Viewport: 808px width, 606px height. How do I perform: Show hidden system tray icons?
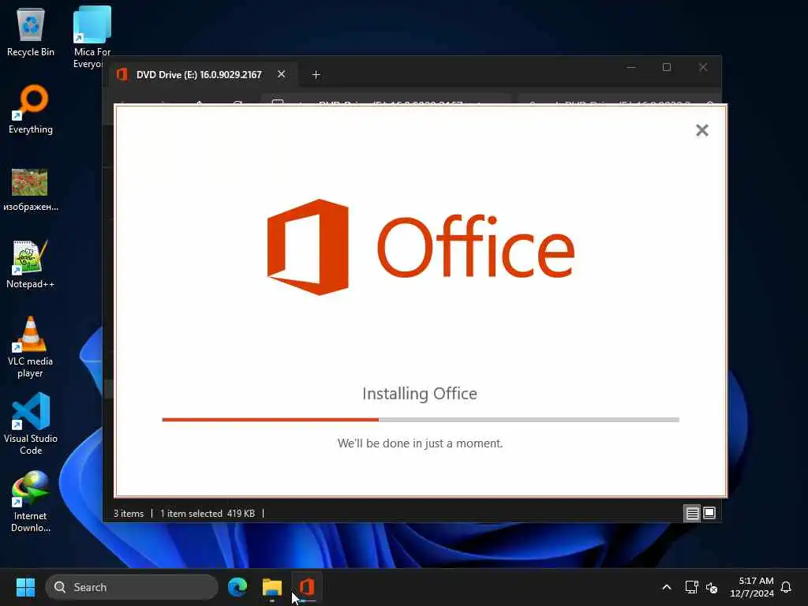point(666,587)
